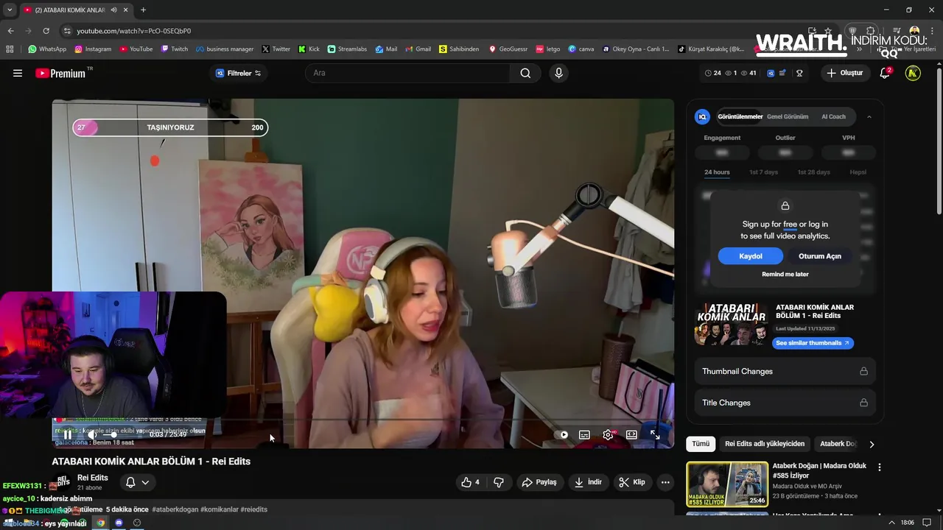Open the browser apps grid icon
The image size is (943, 530).
pos(10,49)
